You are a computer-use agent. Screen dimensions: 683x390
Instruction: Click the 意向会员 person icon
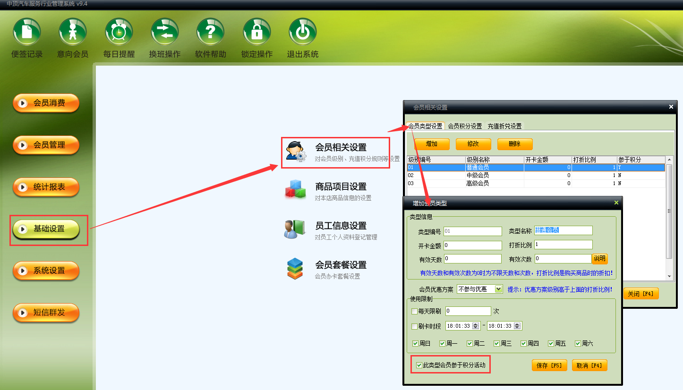point(73,32)
